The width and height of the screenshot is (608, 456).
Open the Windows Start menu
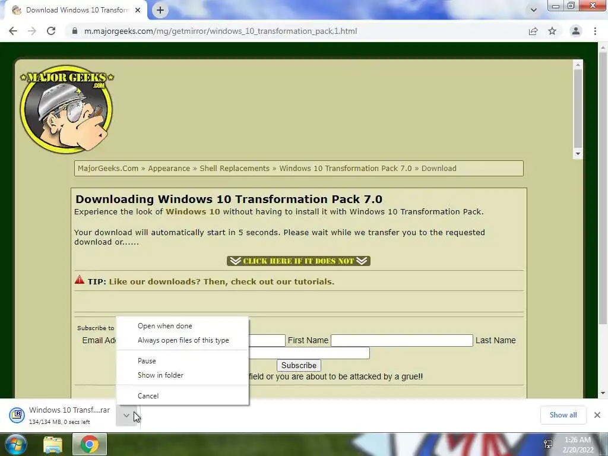15,444
